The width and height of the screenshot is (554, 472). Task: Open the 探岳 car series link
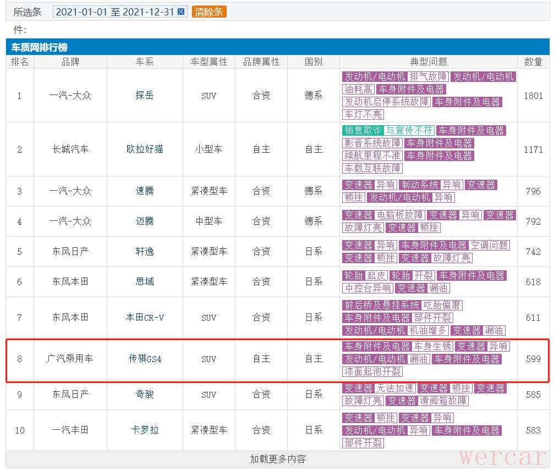(145, 95)
